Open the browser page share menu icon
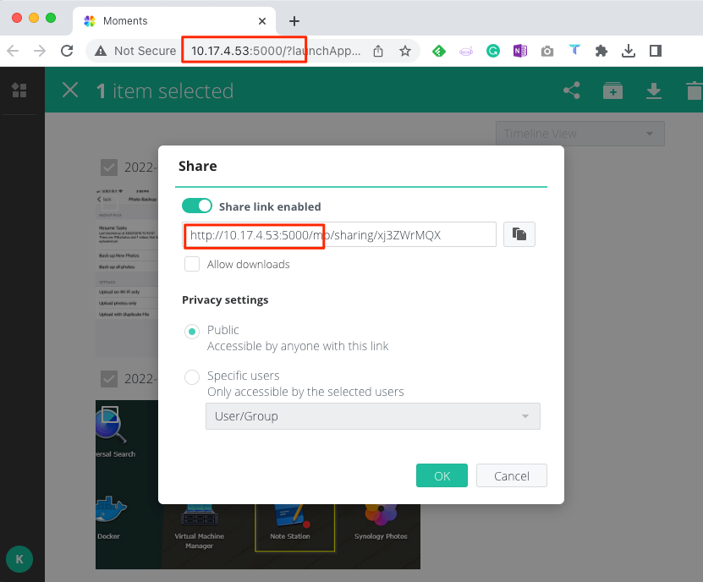 (378, 51)
